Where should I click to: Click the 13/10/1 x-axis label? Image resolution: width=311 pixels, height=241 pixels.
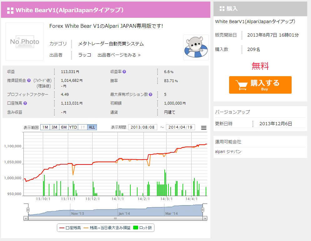[x=43, y=199]
